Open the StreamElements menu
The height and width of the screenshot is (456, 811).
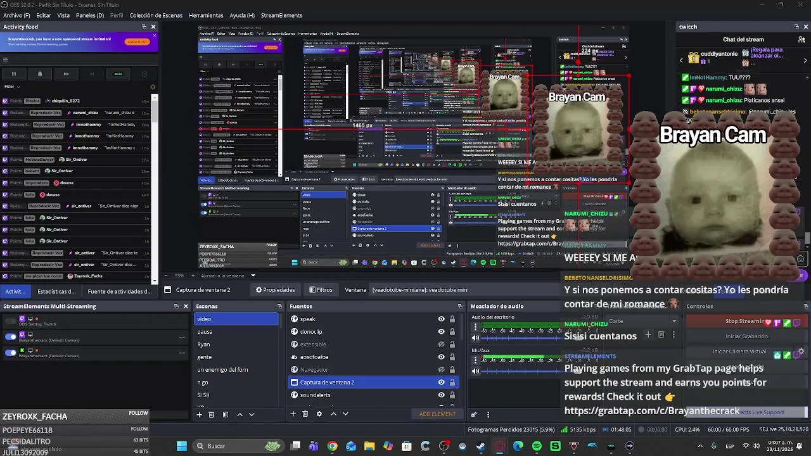281,15
